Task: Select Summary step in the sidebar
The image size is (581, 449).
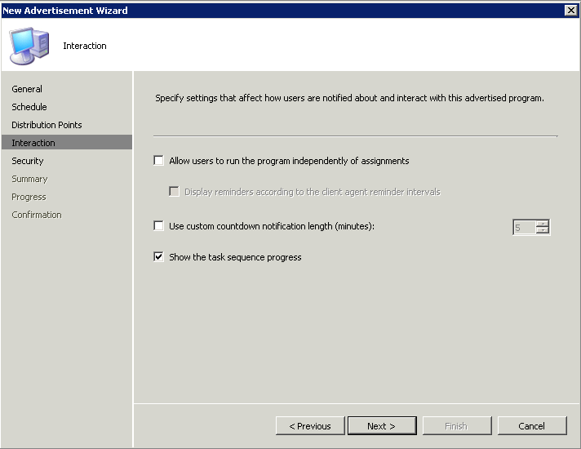Action: (x=29, y=179)
